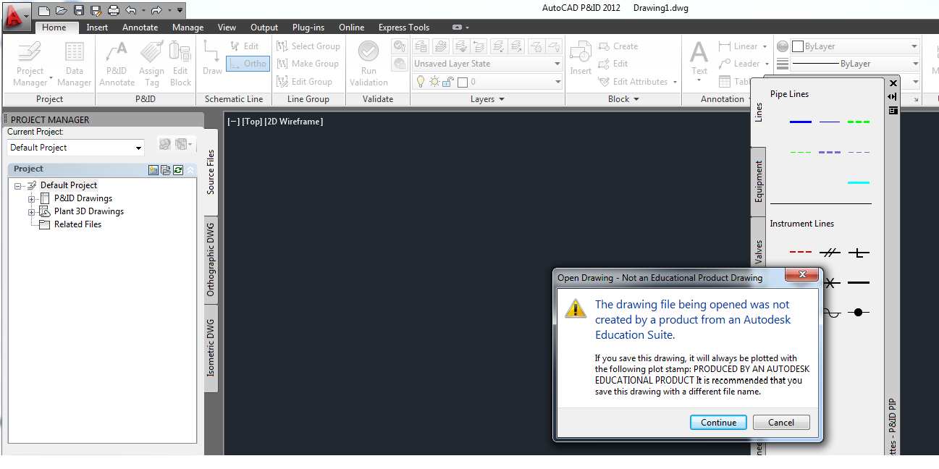Collapse the Default Project tree node

click(18, 186)
